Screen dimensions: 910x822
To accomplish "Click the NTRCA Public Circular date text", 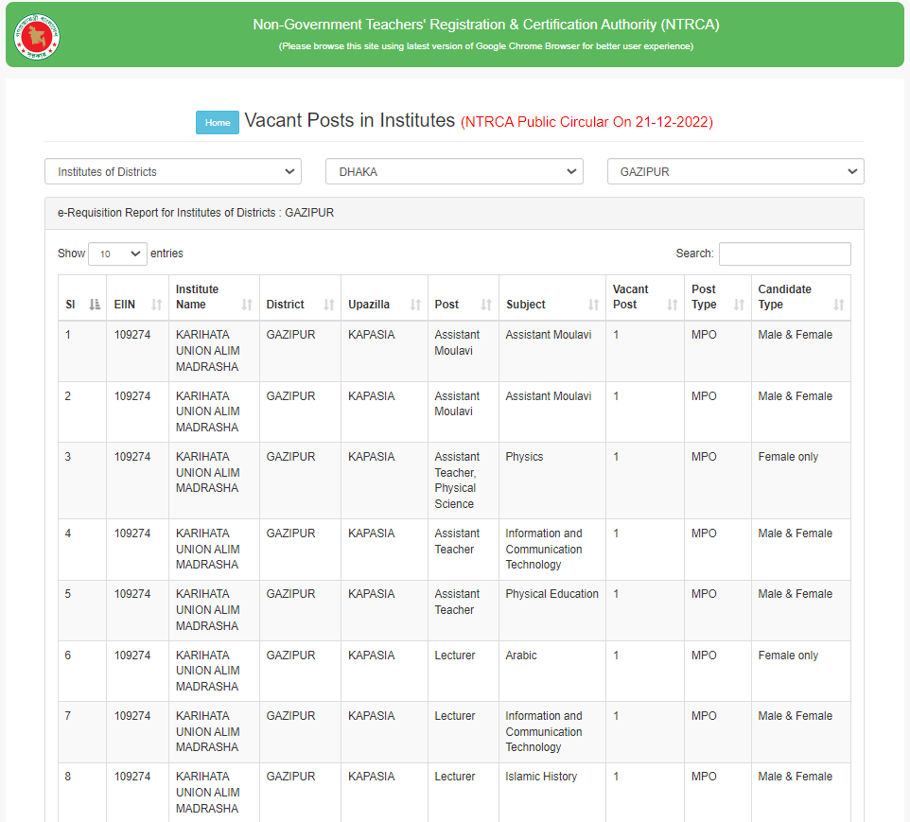I will coord(586,122).
